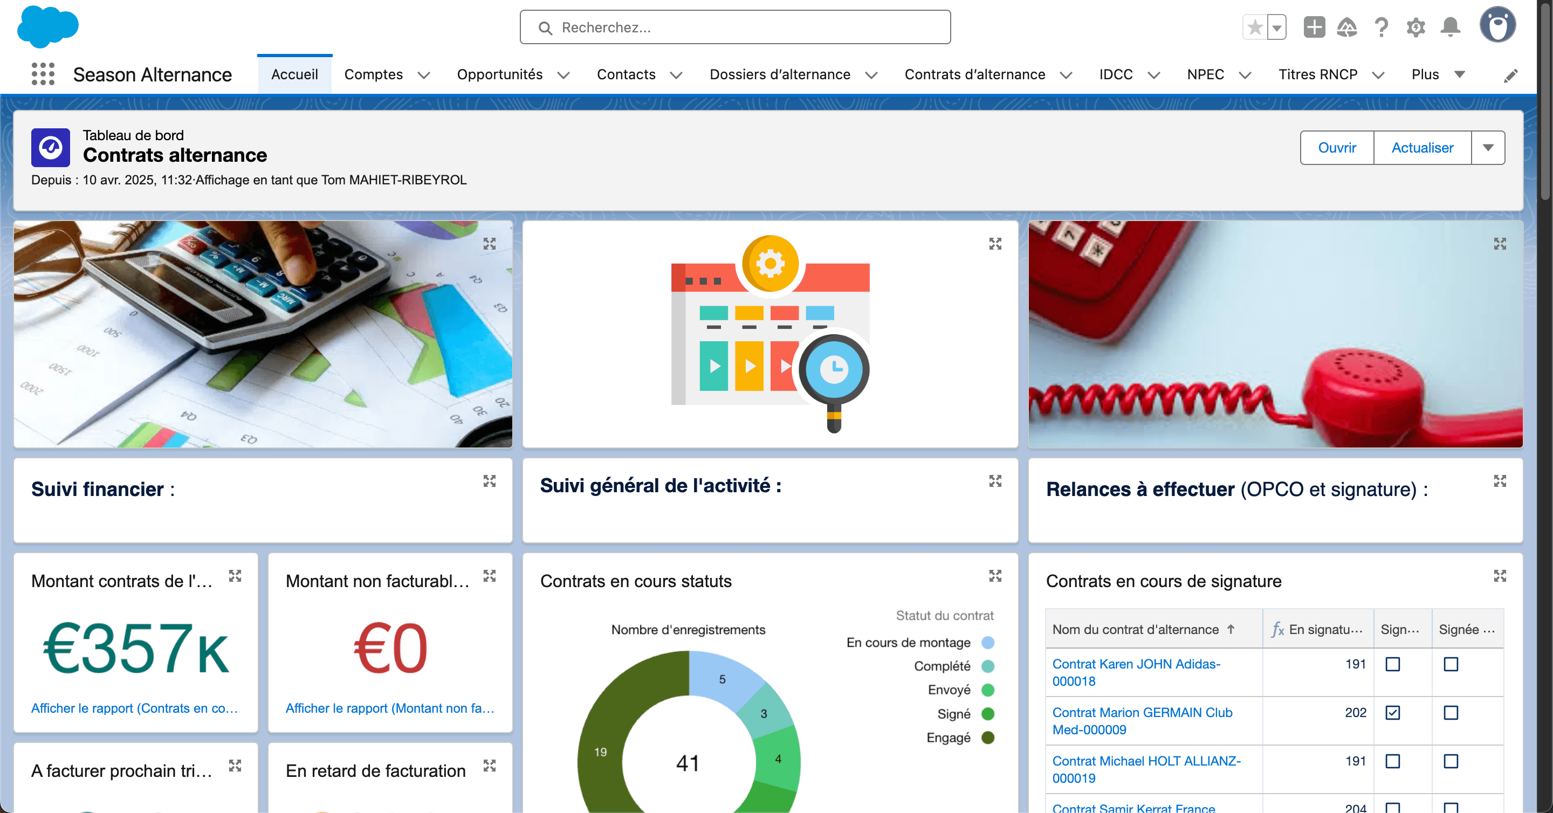Click the search magnifier icon
Screen dimensions: 1553x813
pos(545,27)
